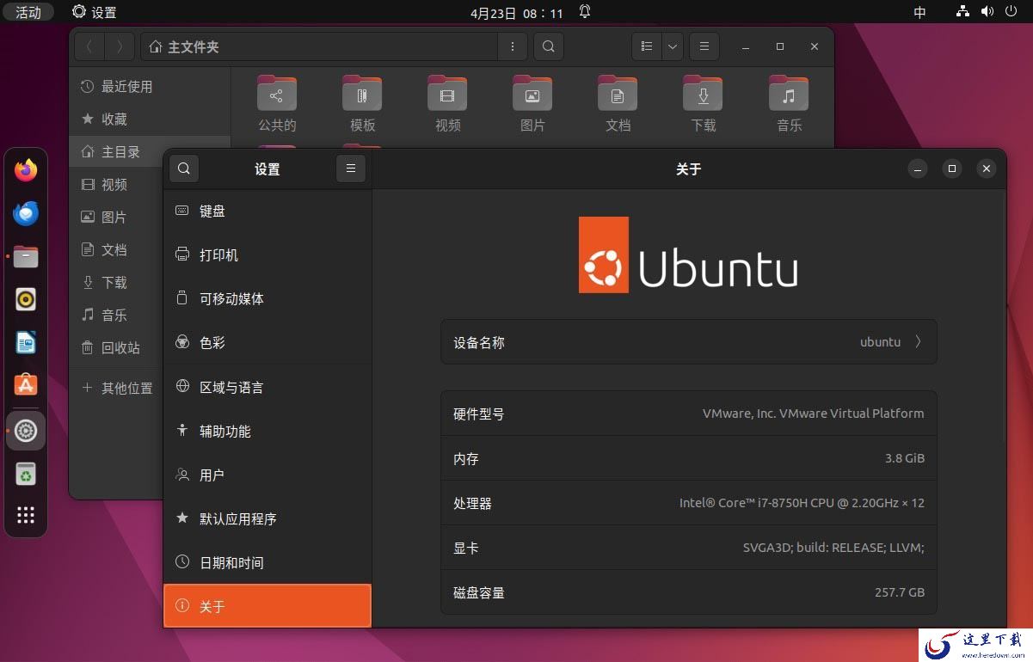1033x662 pixels.
Task: Open the 模板 folder in Files
Action: (x=362, y=103)
